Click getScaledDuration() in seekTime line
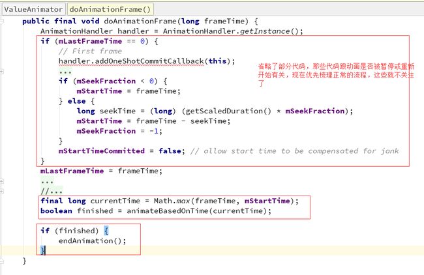The width and height of the screenshot is (424, 275). [228, 111]
